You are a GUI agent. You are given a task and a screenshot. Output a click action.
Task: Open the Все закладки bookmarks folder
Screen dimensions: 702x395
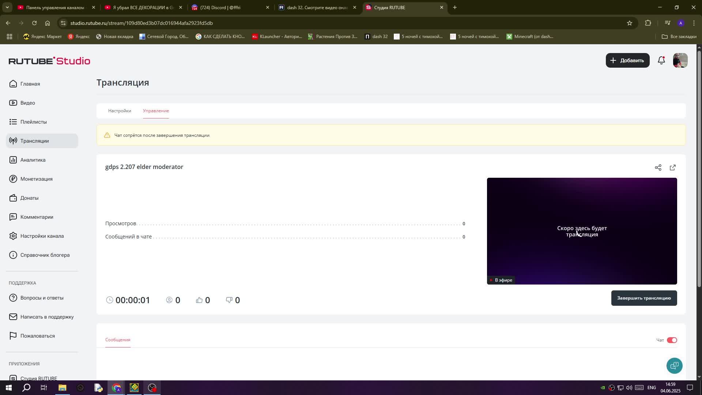[679, 37]
